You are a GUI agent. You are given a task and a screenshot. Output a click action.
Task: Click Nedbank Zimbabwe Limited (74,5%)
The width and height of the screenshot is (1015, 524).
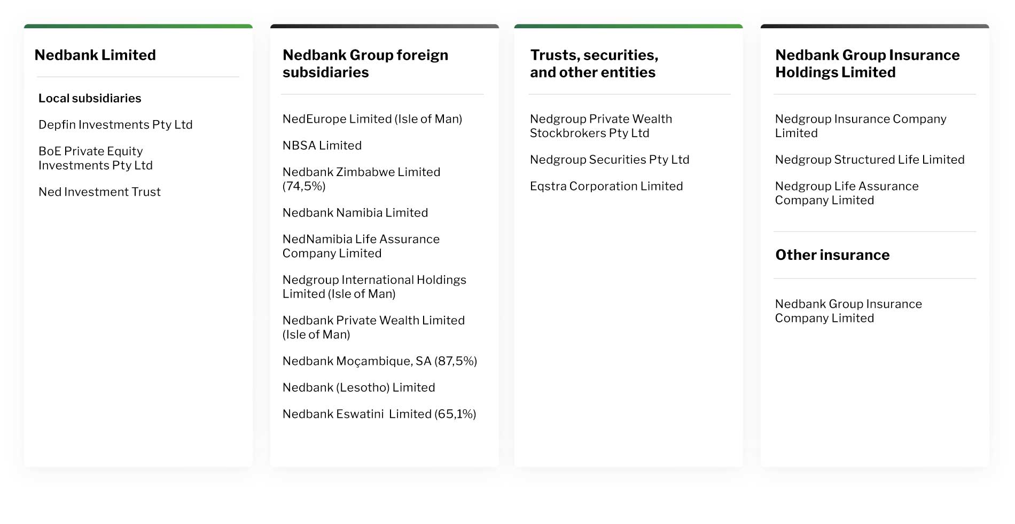click(x=362, y=179)
